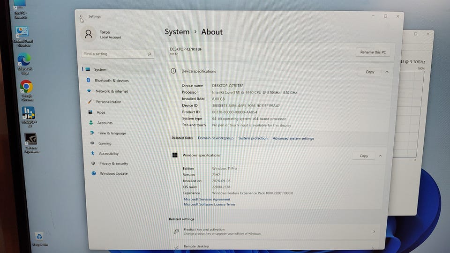Screen dimensions: 450x253
Task: Click the chevron on Product key and activation
Action: (374, 231)
